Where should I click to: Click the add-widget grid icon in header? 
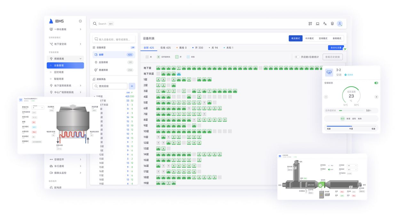tap(310, 24)
